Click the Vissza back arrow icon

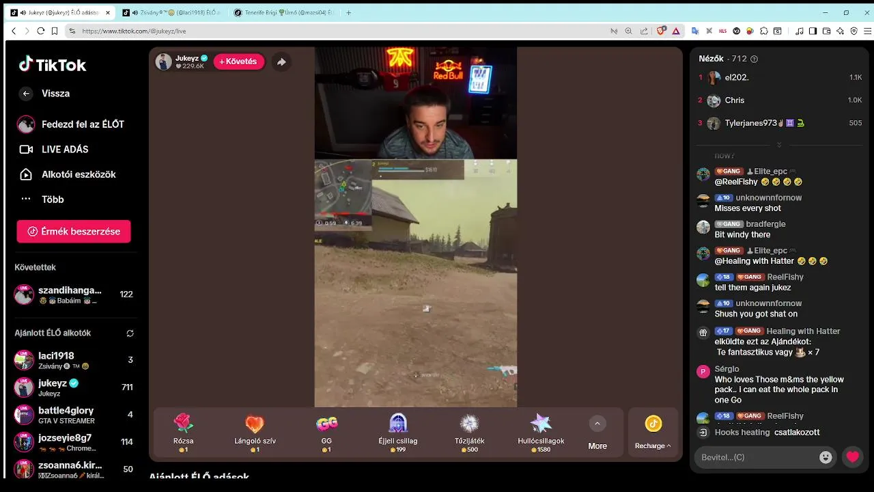click(x=26, y=94)
